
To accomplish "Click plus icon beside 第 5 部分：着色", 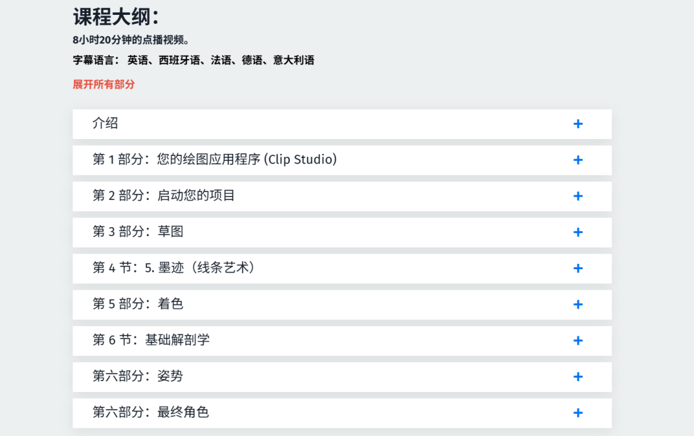I will [577, 304].
